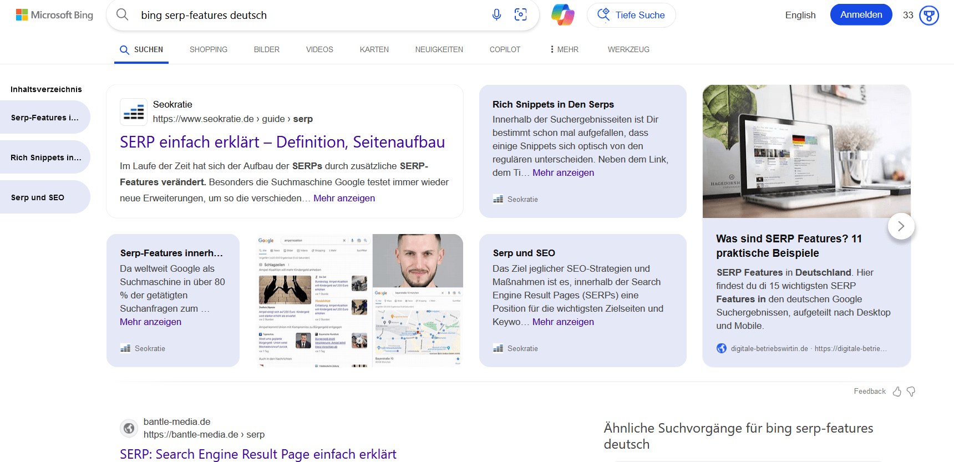Screen dimensions: 954x462
Task: Click Seokratie icon under Serp und SEO card
Action: click(x=498, y=348)
